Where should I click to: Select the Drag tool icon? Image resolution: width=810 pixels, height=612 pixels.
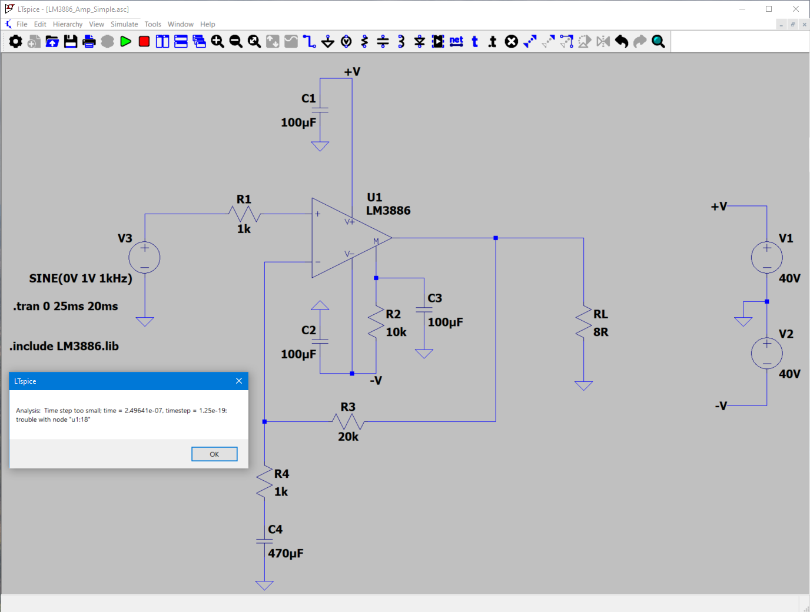pyautogui.click(x=566, y=41)
